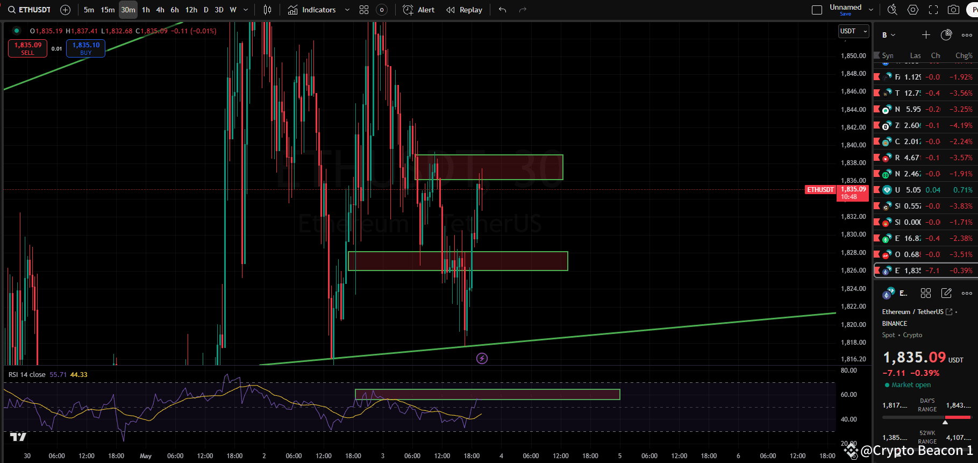Select watchlist row U priced 5.05
This screenshot has height=463, width=978.
pos(924,190)
